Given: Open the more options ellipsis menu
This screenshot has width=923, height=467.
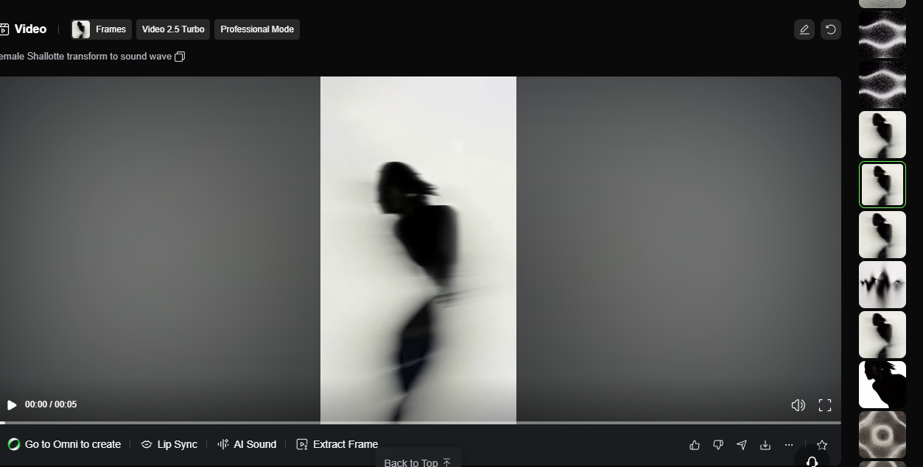Looking at the screenshot, I should pyautogui.click(x=788, y=445).
